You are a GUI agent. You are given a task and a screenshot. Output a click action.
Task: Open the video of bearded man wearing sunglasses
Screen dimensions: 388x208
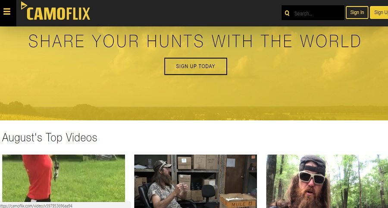click(327, 181)
